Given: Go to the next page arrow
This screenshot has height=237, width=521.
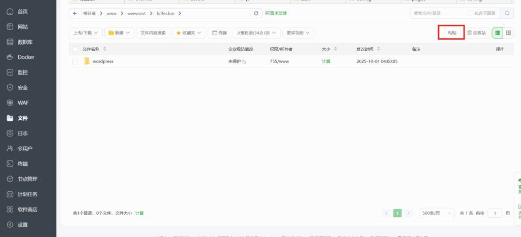Looking at the screenshot, I should click(409, 213).
